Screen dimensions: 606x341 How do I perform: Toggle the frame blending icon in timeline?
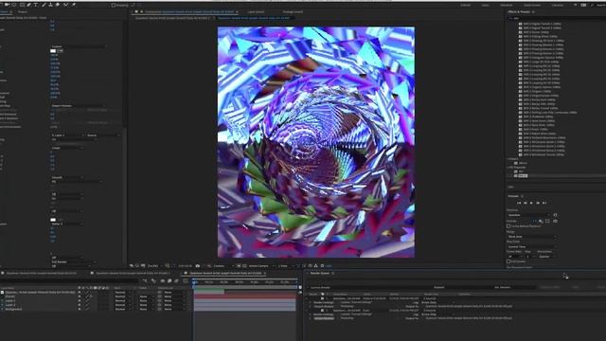tap(169, 280)
